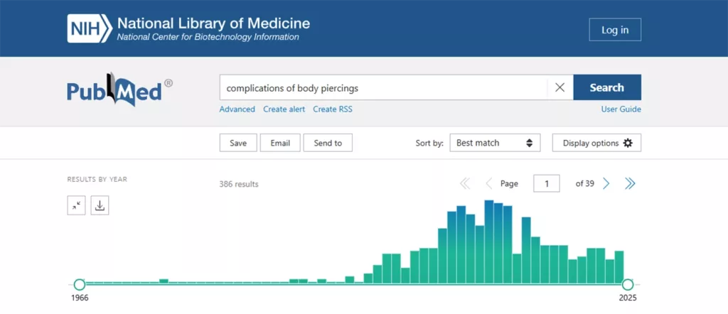
Task: Go to the next results page arrow
Action: tap(606, 183)
